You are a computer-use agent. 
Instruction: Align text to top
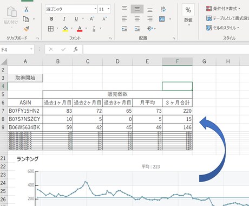click(x=124, y=8)
